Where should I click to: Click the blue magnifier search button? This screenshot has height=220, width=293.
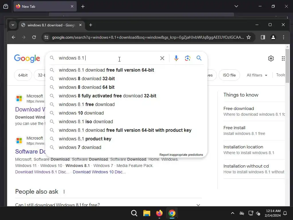(199, 58)
